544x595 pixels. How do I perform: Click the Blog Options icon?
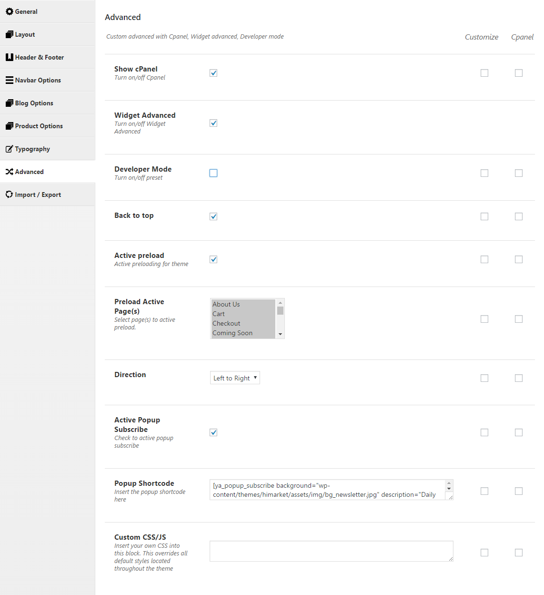[x=10, y=103]
